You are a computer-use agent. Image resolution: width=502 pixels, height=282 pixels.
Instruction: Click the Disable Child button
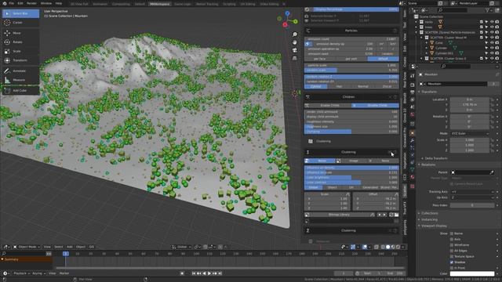coord(375,105)
